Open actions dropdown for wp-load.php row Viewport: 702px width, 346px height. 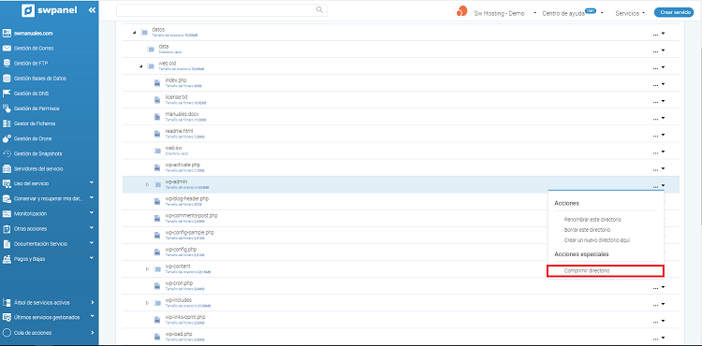click(x=658, y=338)
